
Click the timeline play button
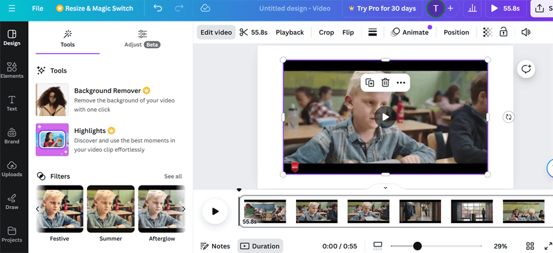(215, 211)
